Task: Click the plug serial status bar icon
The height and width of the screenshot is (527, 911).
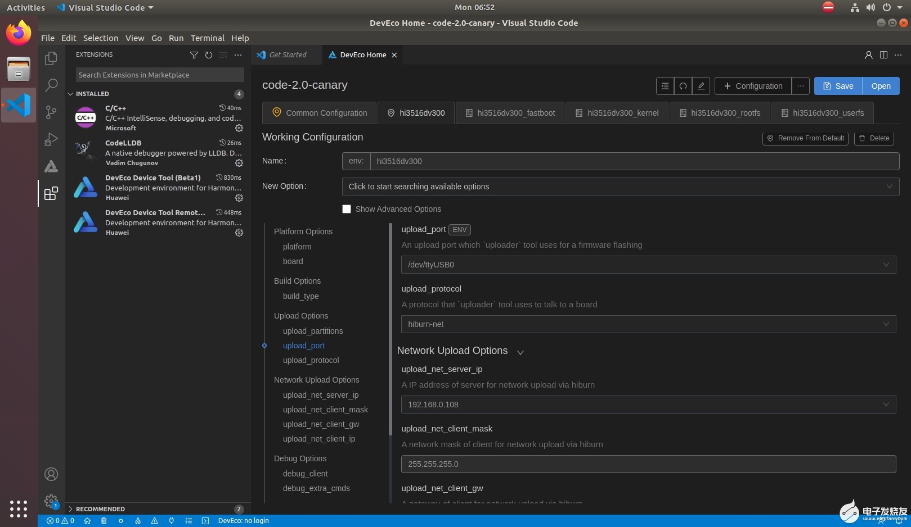Action: (172, 521)
